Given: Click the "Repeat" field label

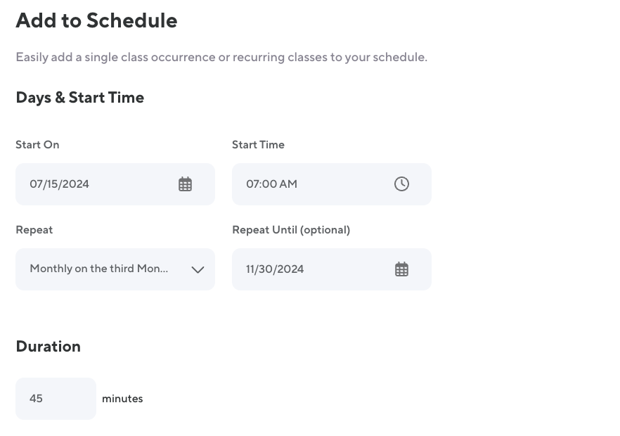Looking at the screenshot, I should tap(34, 230).
